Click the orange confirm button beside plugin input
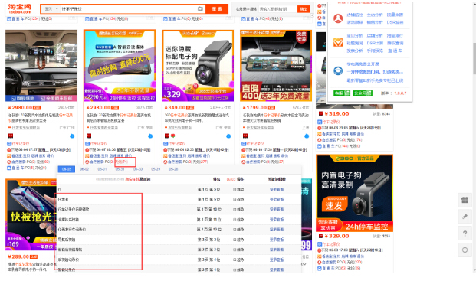This screenshot has height=281, width=476. pos(304,9)
